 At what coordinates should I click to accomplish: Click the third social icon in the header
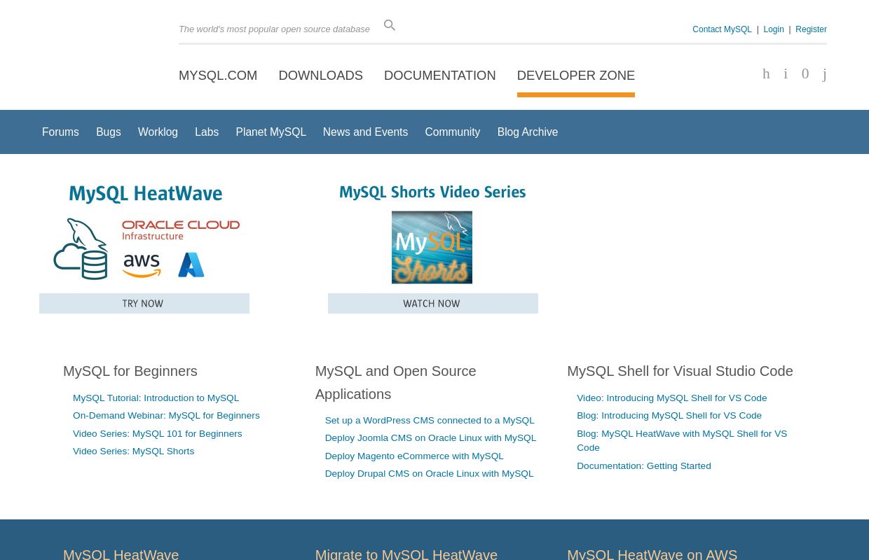tap(805, 74)
